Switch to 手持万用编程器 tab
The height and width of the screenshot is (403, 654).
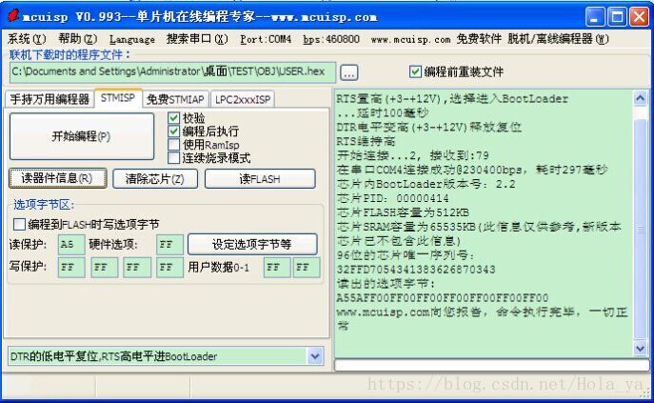pos(50,99)
